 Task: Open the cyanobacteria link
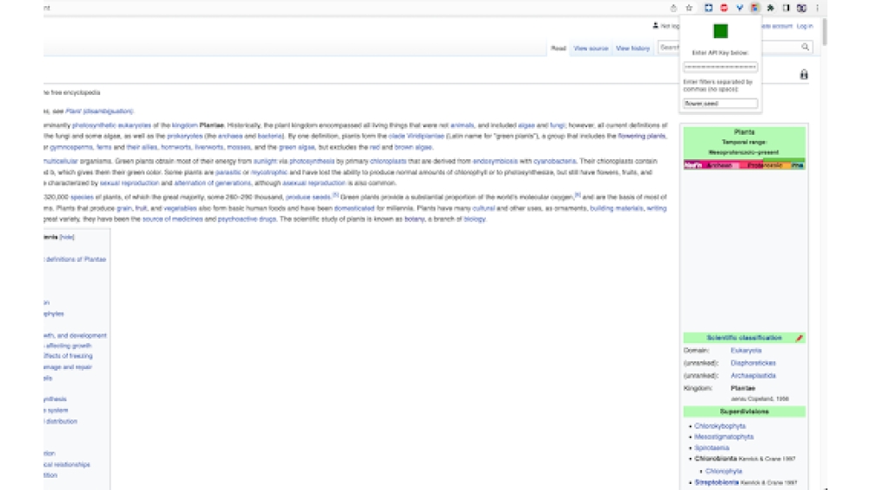pyautogui.click(x=554, y=161)
